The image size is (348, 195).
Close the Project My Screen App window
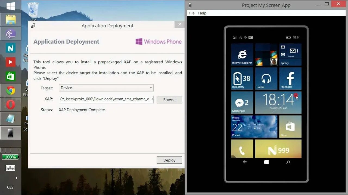coord(338,4)
